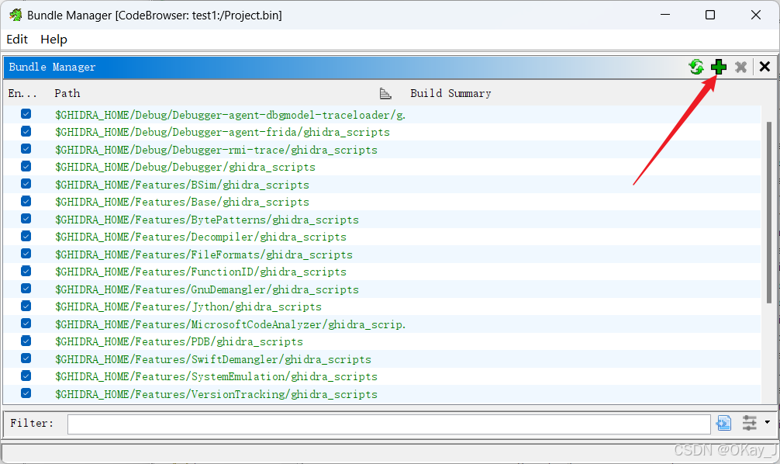This screenshot has height=464, width=780.
Task: Maximize the Bundle Manager window
Action: coord(710,15)
